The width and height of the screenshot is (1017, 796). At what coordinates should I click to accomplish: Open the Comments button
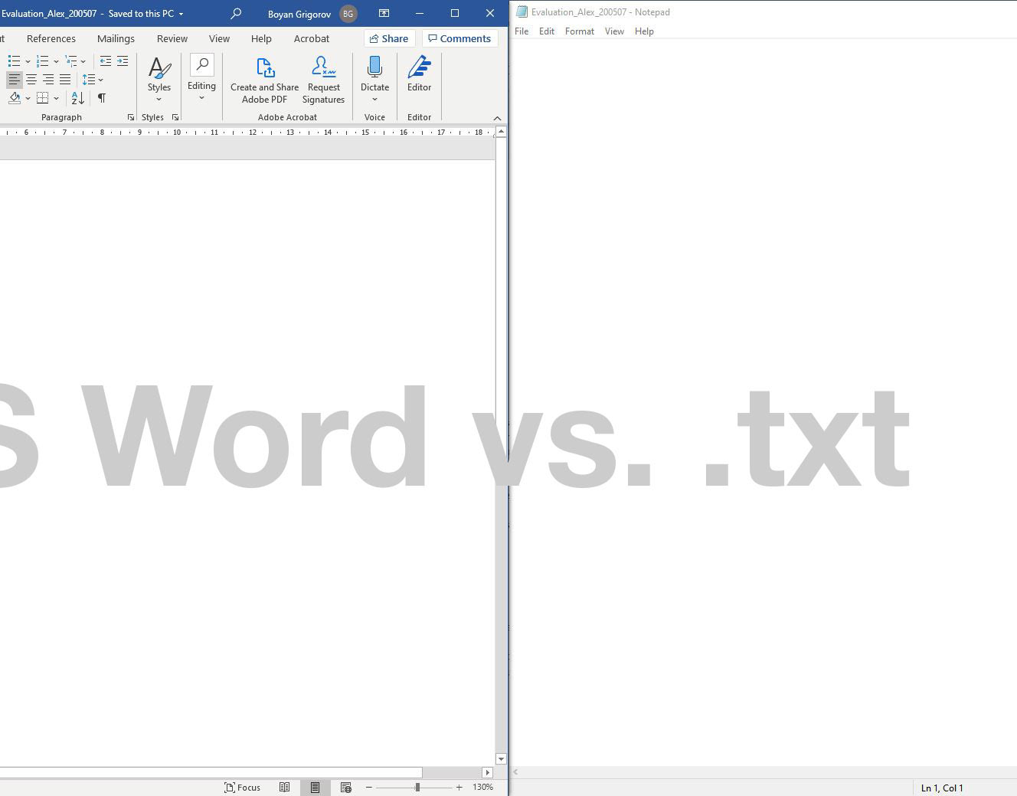459,38
